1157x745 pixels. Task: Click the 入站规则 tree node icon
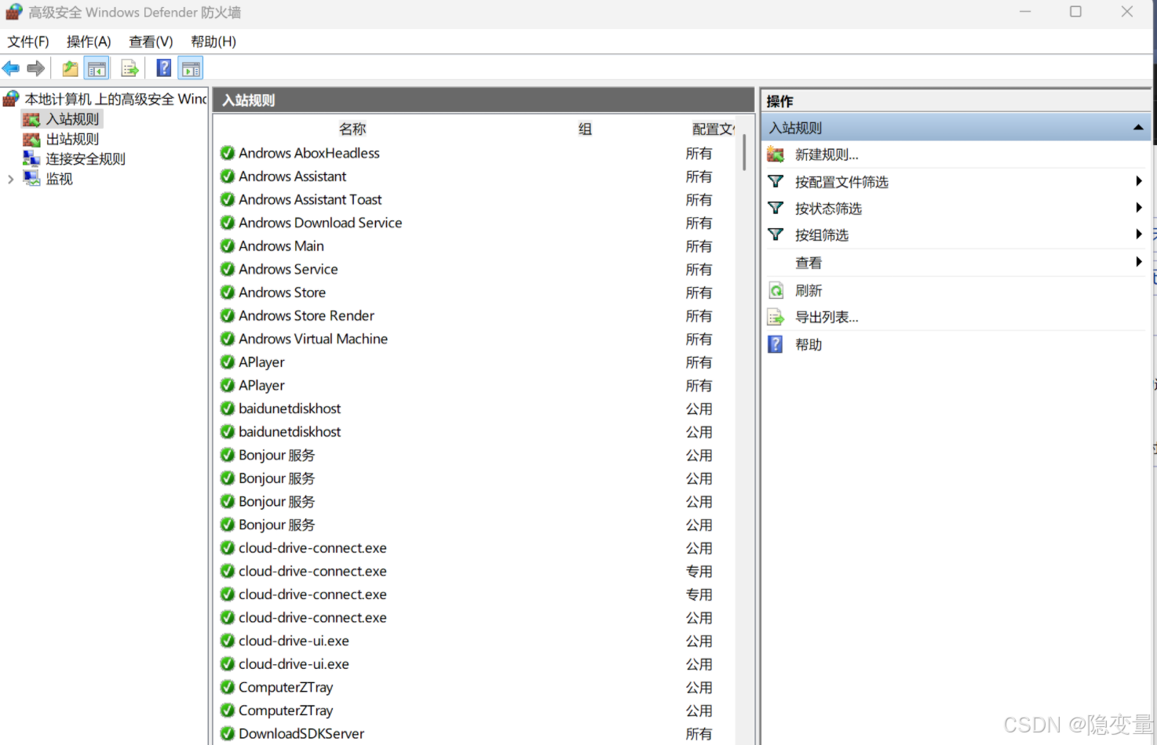click(31, 119)
